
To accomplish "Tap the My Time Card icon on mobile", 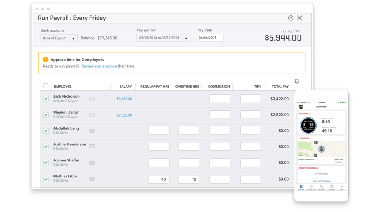I will [x=311, y=186].
